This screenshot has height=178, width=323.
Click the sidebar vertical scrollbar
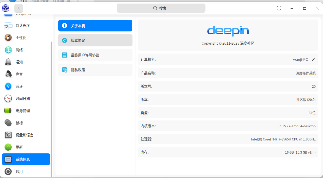click(52, 109)
